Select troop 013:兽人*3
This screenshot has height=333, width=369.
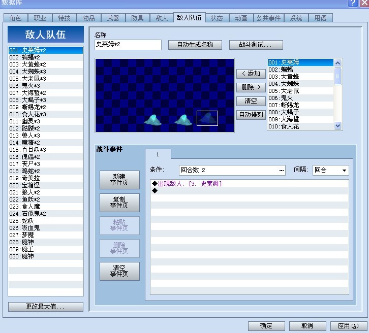(46, 136)
